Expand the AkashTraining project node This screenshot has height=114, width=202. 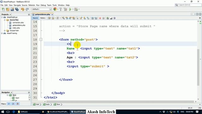2,33
